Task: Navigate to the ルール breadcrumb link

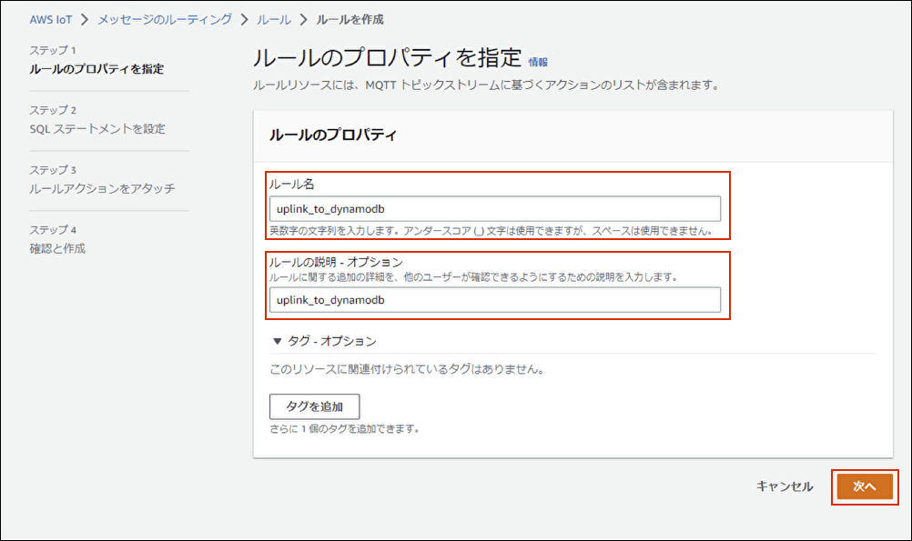Action: [274, 19]
